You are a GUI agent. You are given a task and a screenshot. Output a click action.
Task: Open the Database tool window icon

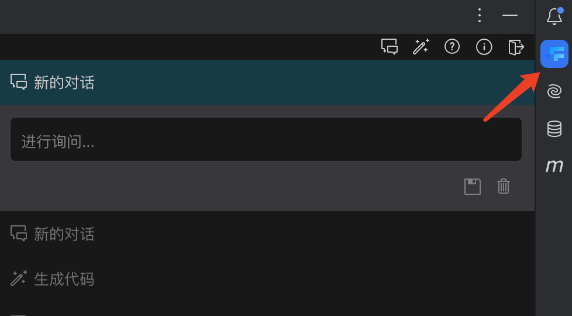(x=554, y=129)
